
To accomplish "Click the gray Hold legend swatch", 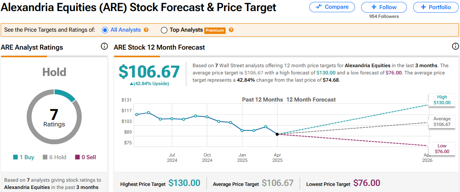I will pos(45,157).
